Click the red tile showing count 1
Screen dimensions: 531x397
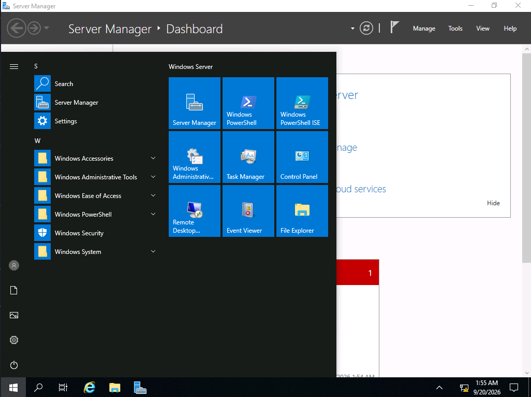(x=358, y=273)
